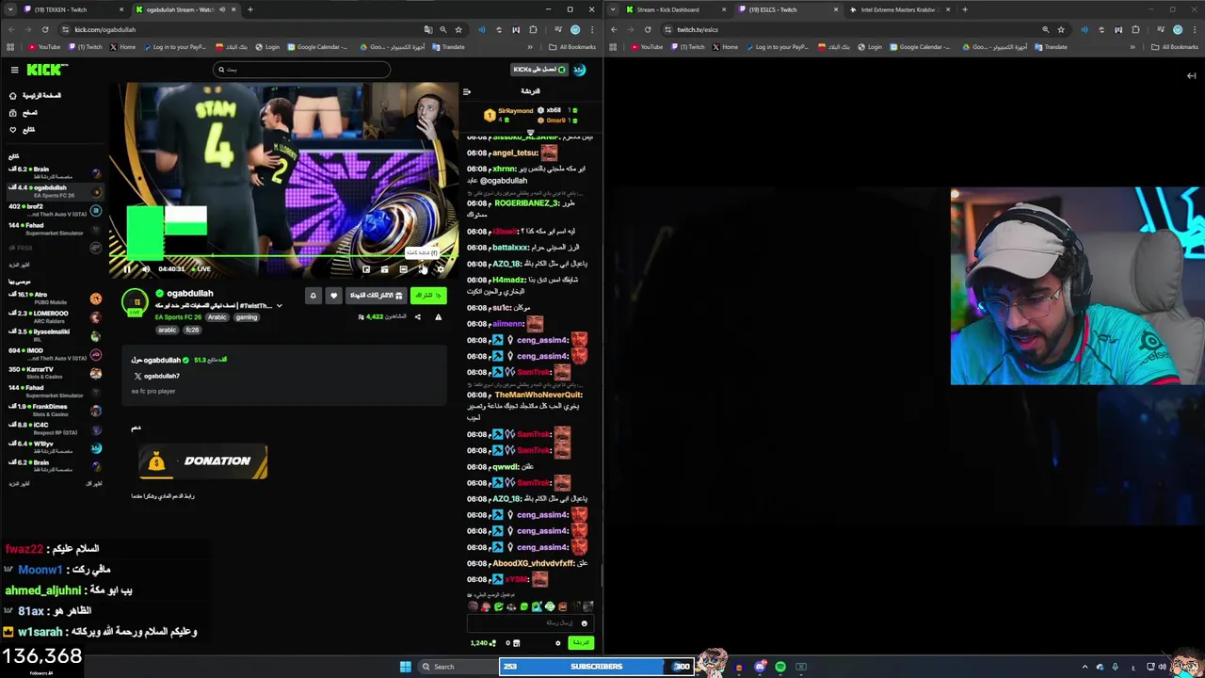The width and height of the screenshot is (1205, 678).
Task: Open the Windows Start button
Action: (x=406, y=667)
